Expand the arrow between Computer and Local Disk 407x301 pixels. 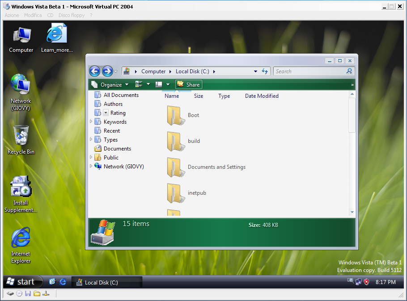point(170,71)
